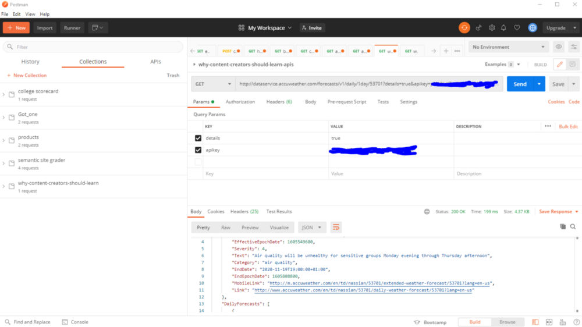Screen dimensions: 582x327
Task: Click the network globe icon near Status
Action: point(427,212)
